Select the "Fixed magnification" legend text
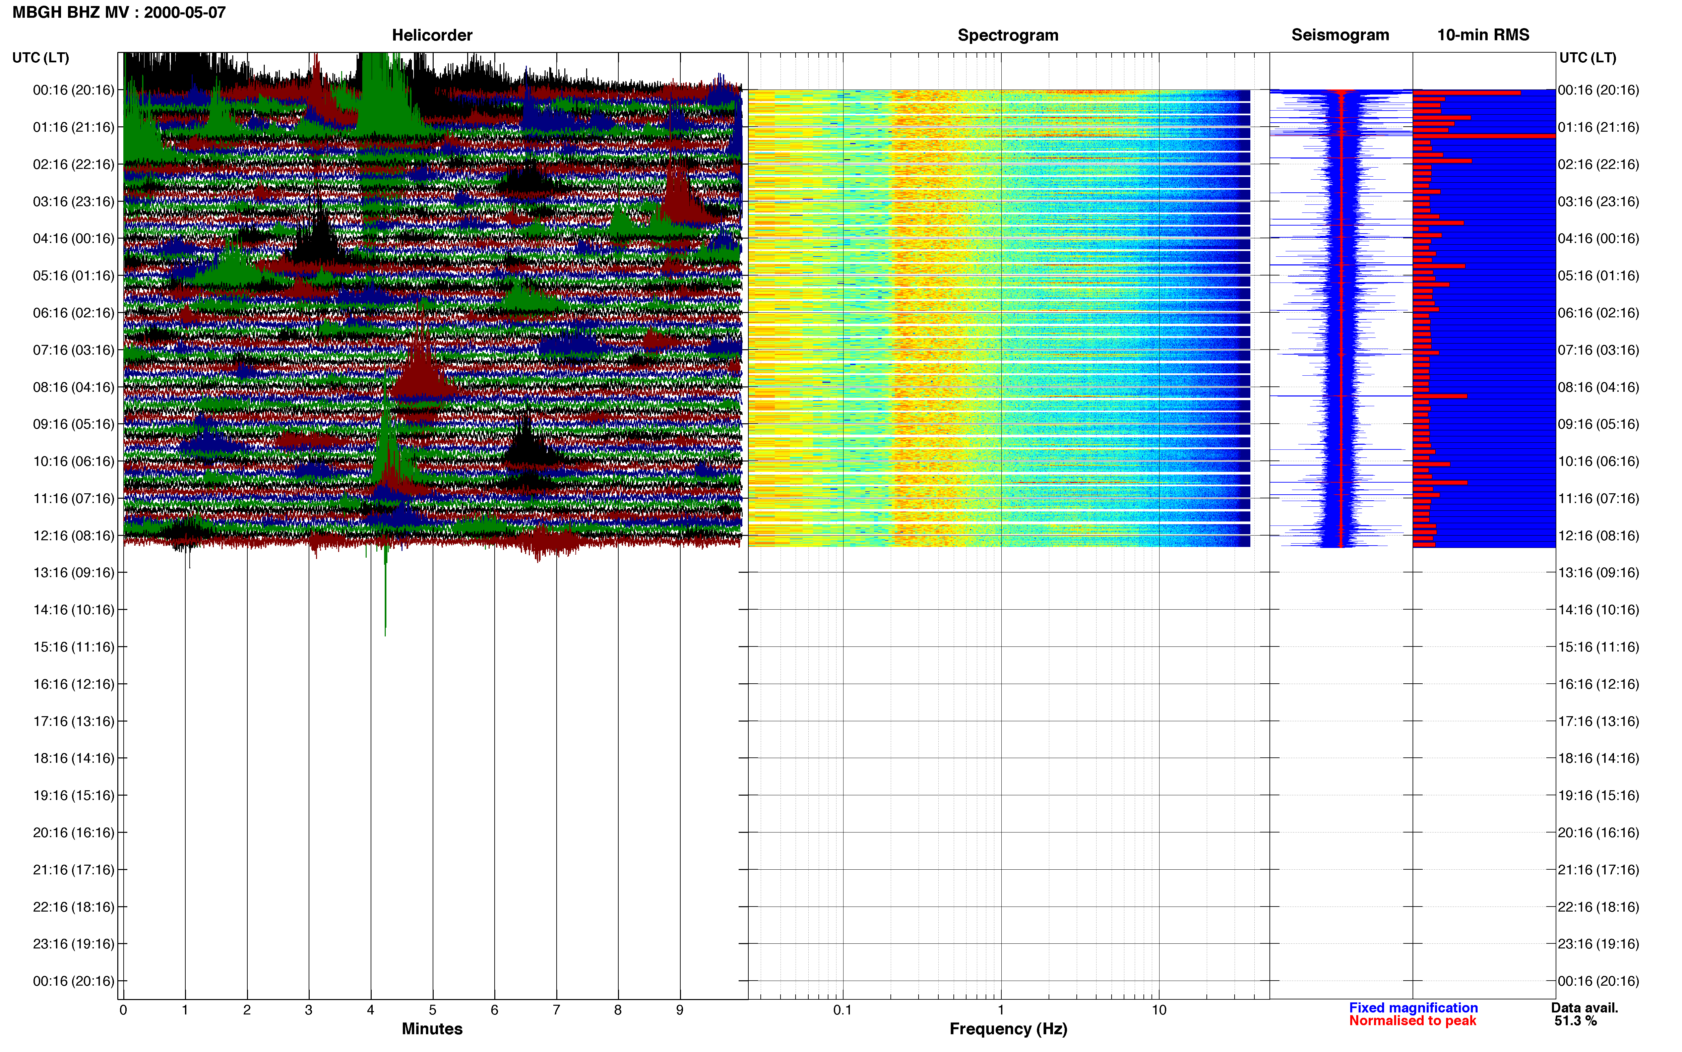The image size is (1682, 1052). click(1413, 1007)
